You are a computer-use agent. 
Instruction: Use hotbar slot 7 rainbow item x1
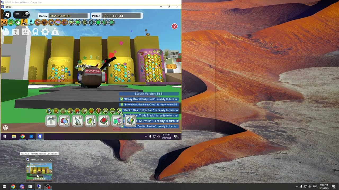click(x=130, y=121)
